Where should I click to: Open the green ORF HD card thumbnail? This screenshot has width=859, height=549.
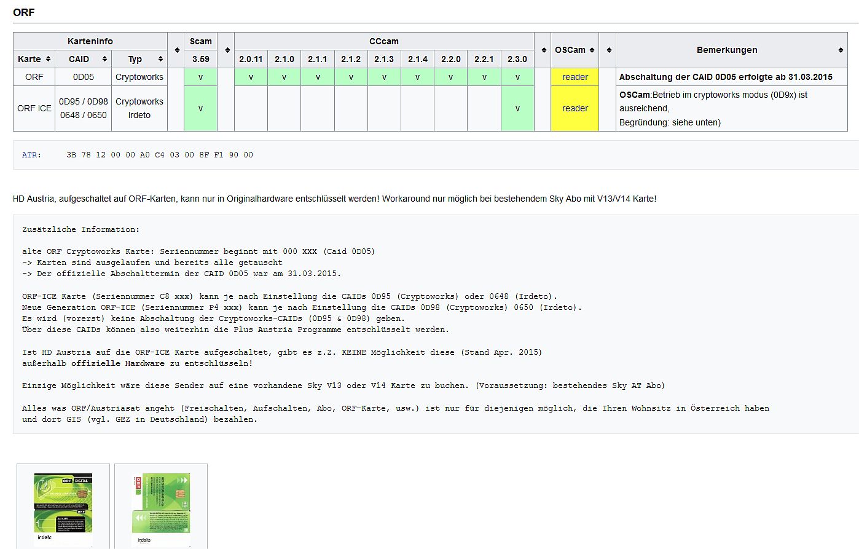(161, 508)
